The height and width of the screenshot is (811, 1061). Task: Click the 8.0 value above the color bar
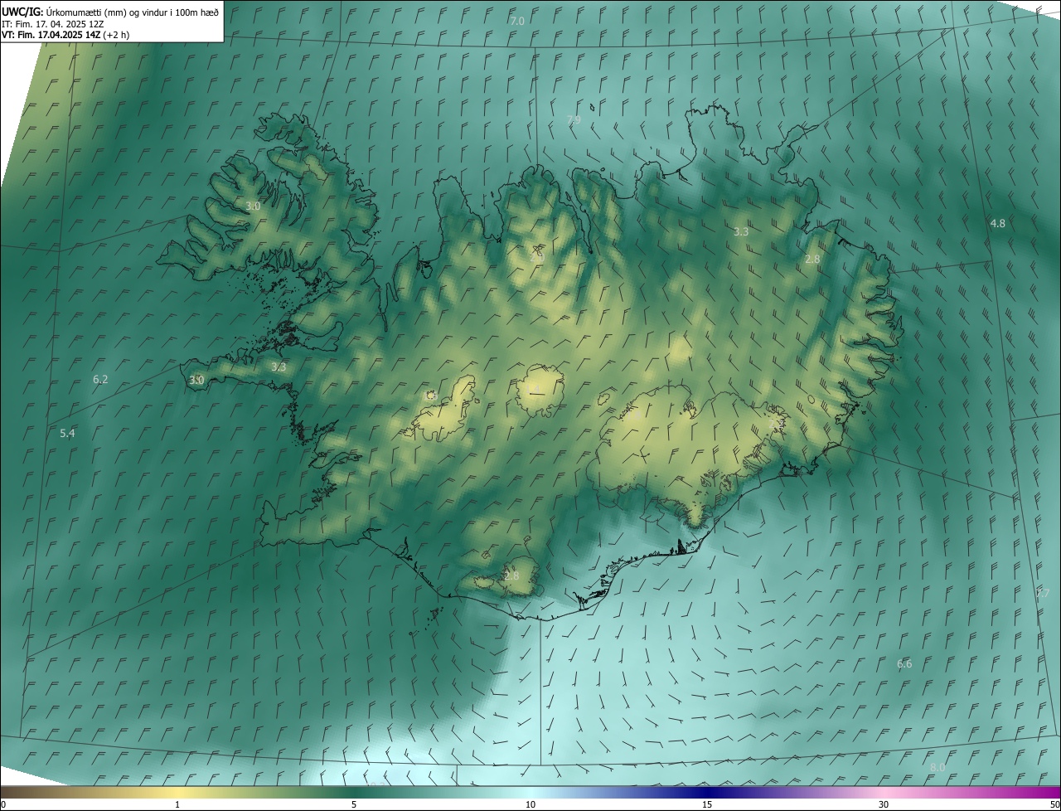coord(937,768)
